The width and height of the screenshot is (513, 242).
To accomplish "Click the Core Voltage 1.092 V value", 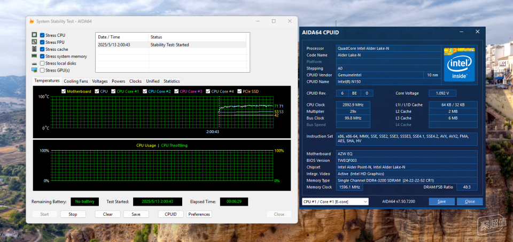I will (442, 93).
